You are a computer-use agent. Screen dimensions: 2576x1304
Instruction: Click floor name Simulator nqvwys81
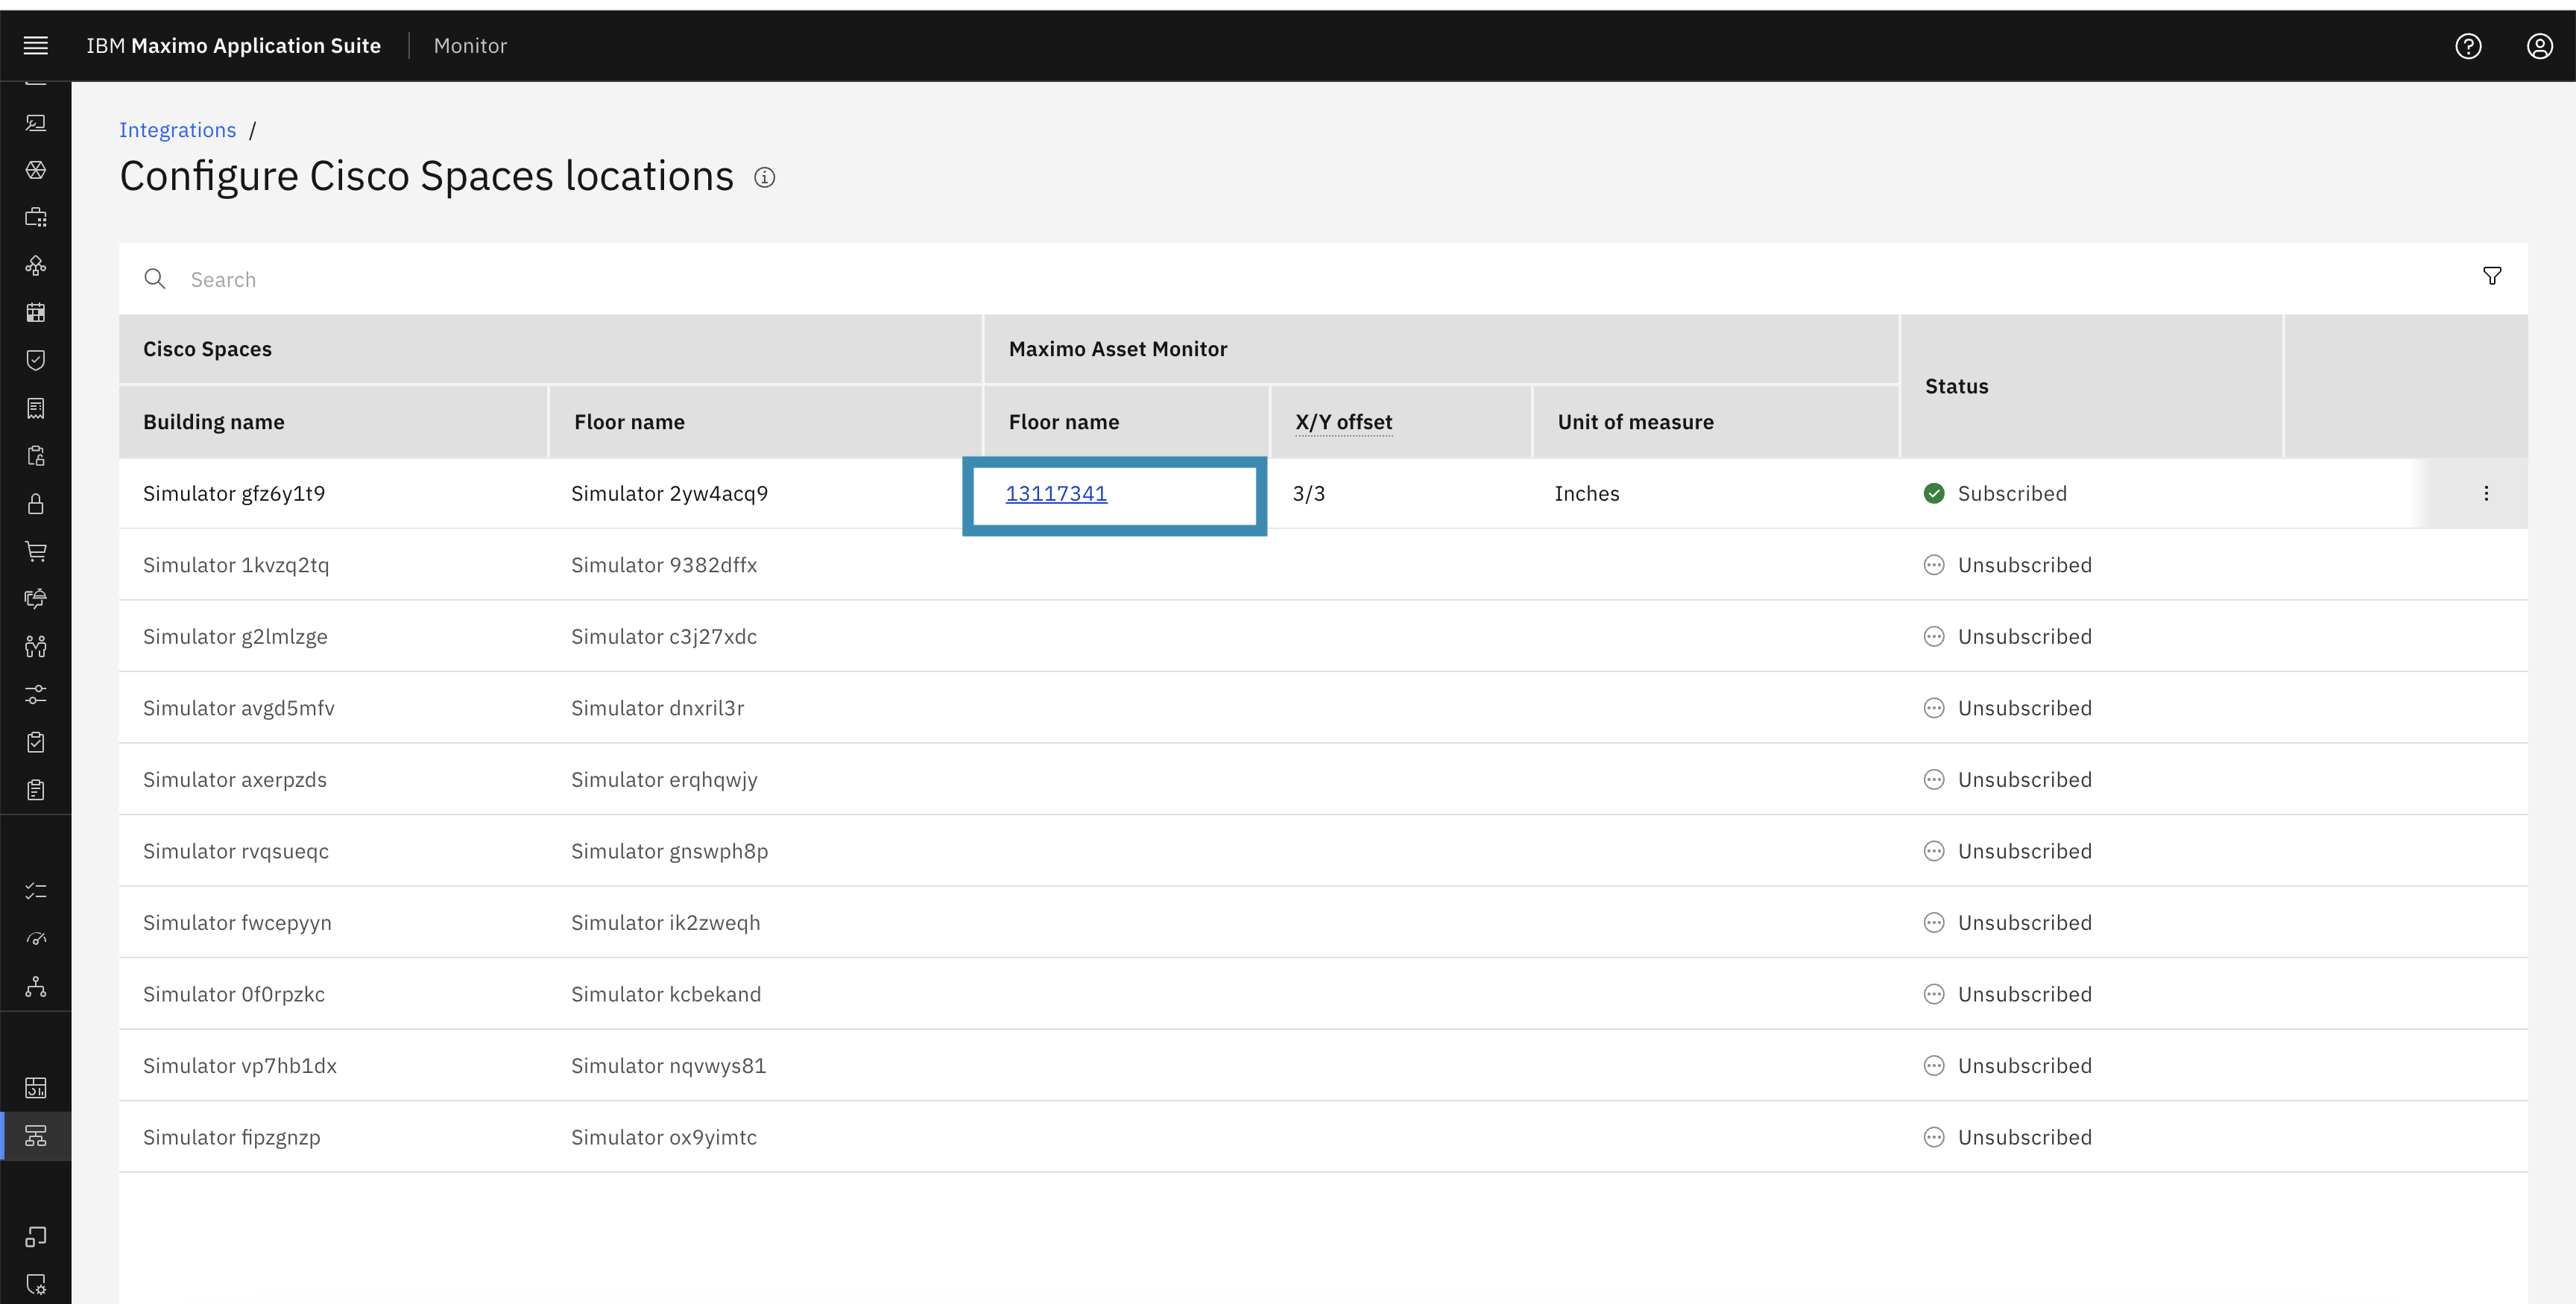668,1065
